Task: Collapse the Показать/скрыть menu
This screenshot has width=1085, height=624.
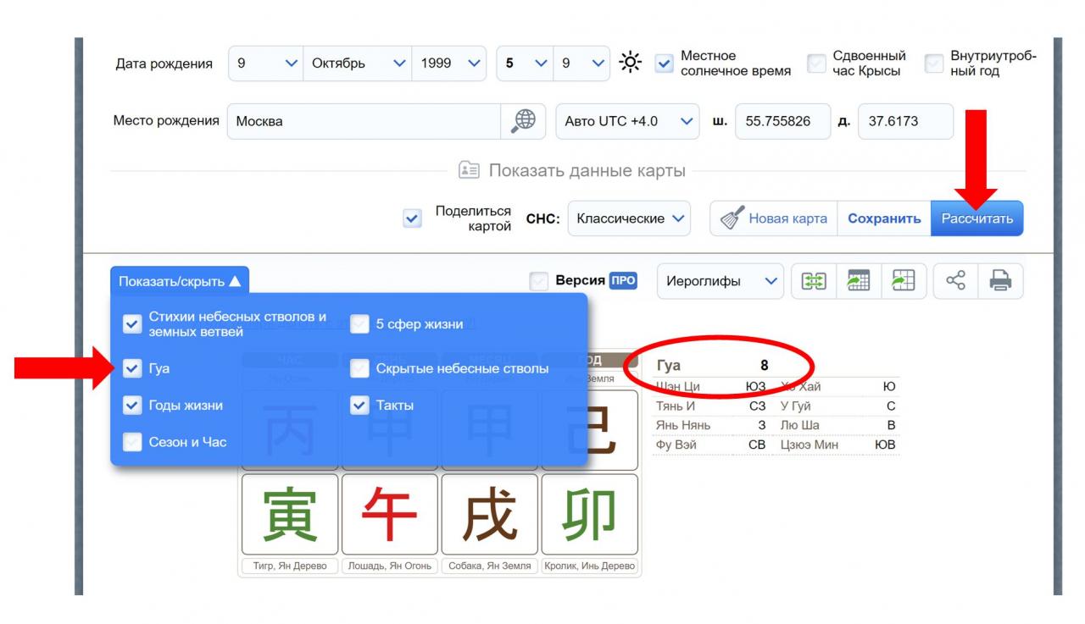Action: 180,281
